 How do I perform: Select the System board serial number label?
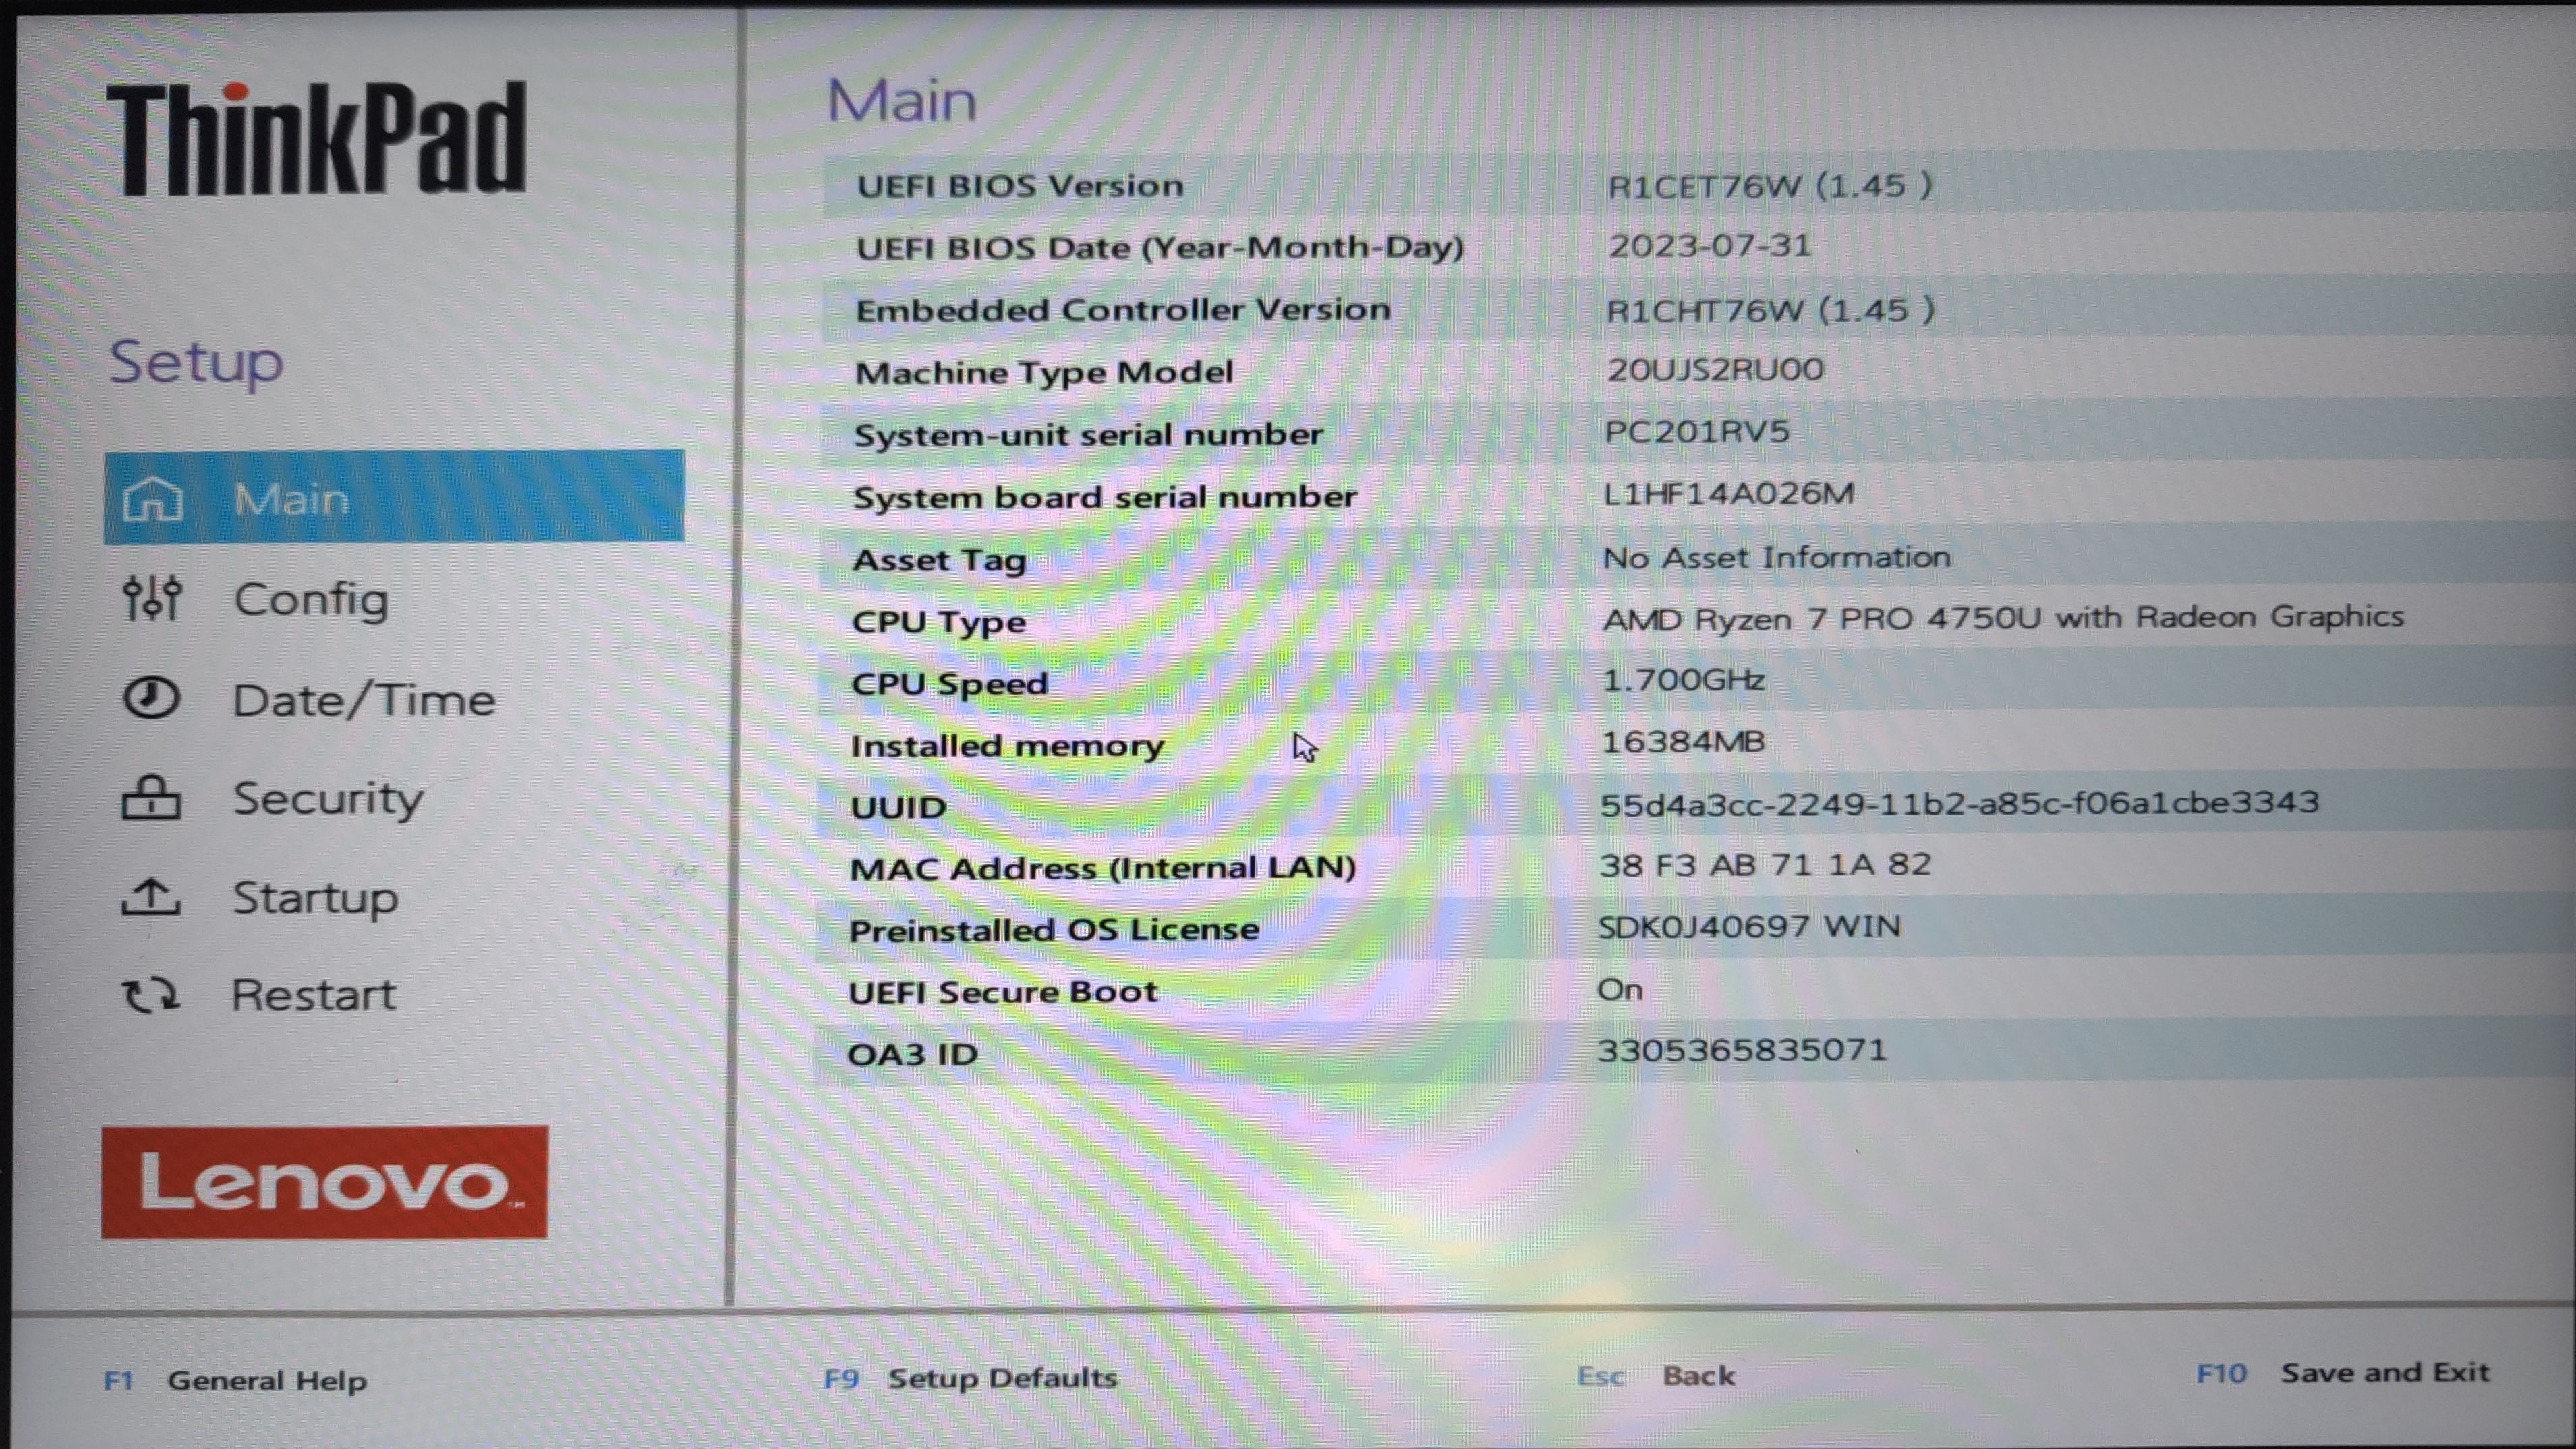click(1105, 497)
